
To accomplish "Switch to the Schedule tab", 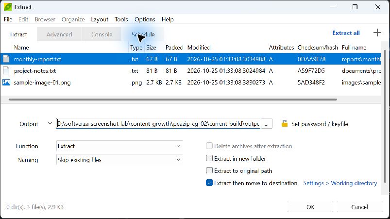I will (143, 34).
